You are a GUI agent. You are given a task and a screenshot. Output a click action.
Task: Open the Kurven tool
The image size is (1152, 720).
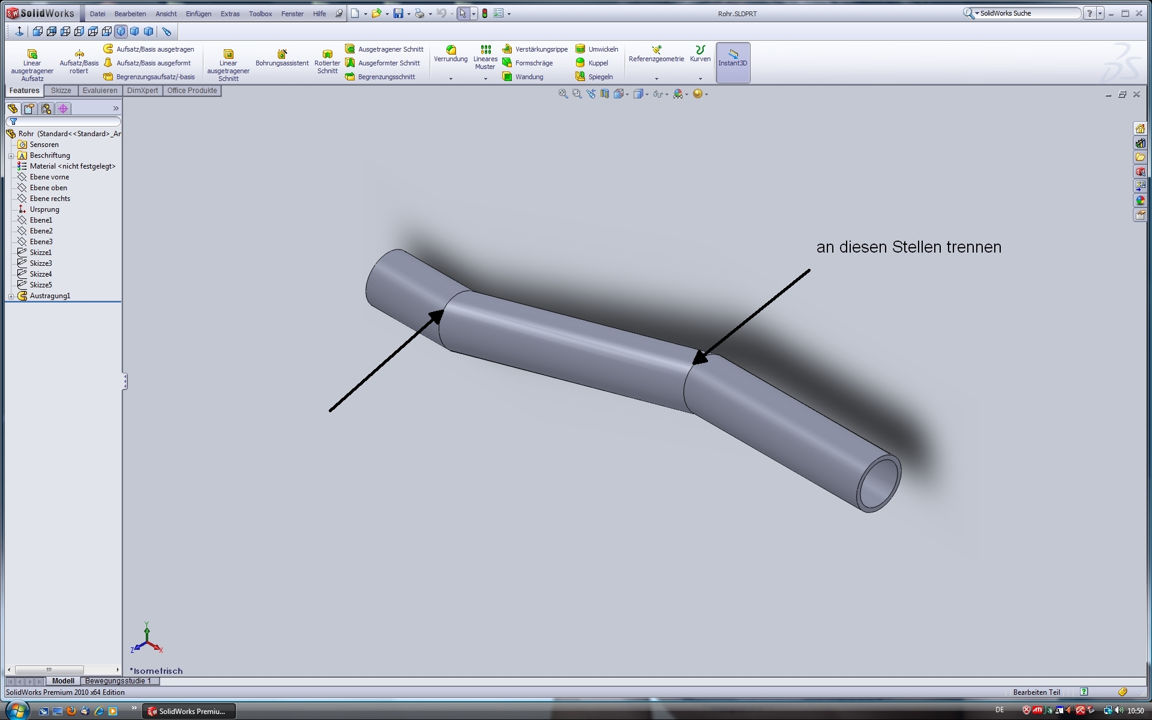coord(700,54)
